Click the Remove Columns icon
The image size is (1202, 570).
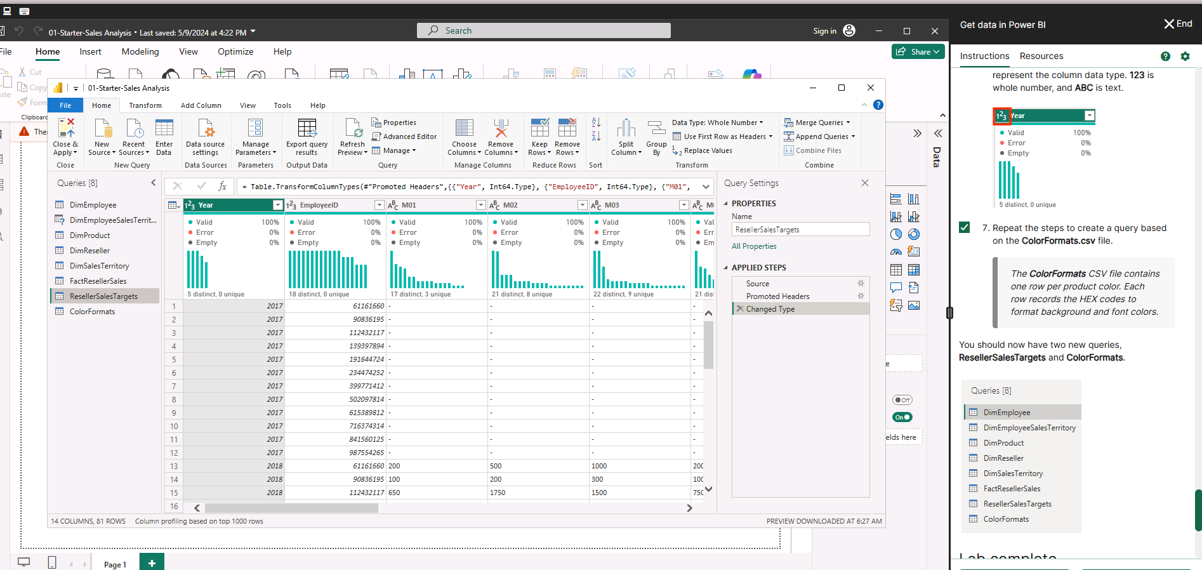(501, 128)
